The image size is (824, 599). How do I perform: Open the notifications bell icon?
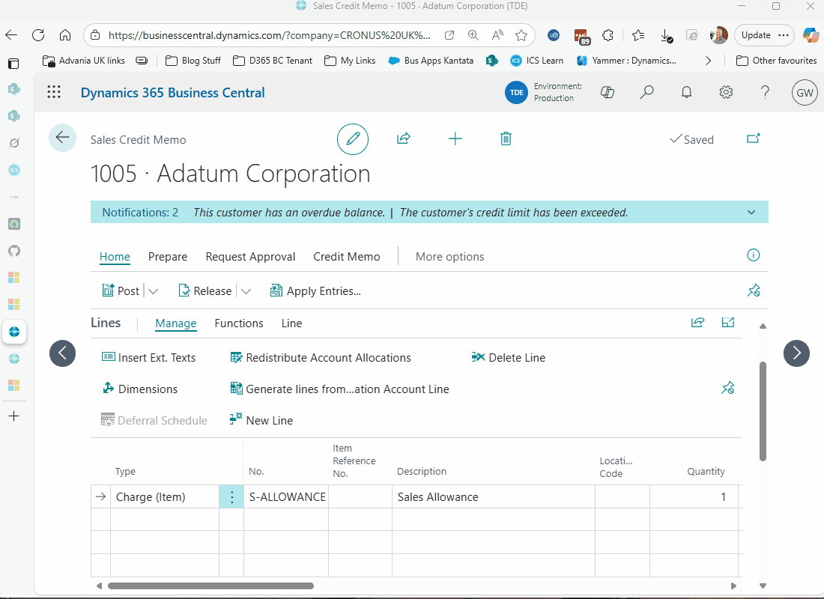coord(686,92)
